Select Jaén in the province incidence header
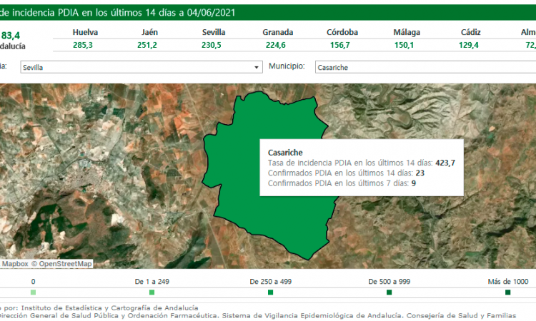 [150, 33]
